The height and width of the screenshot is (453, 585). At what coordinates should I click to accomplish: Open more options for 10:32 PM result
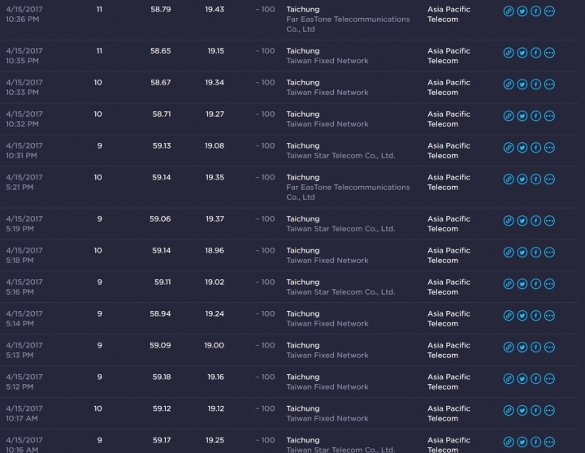[549, 116]
